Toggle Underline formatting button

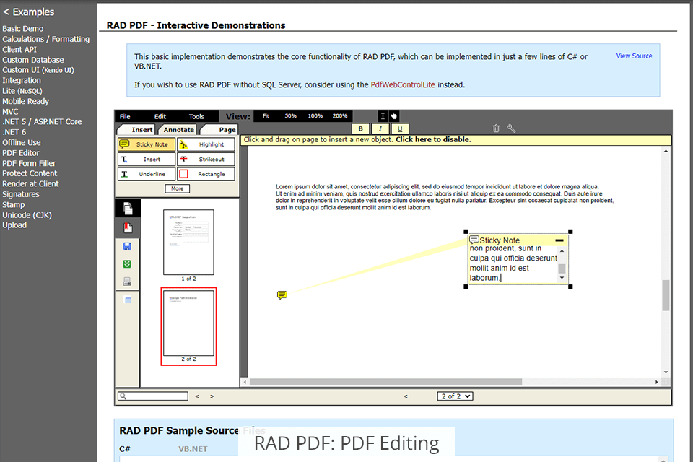[x=400, y=128]
